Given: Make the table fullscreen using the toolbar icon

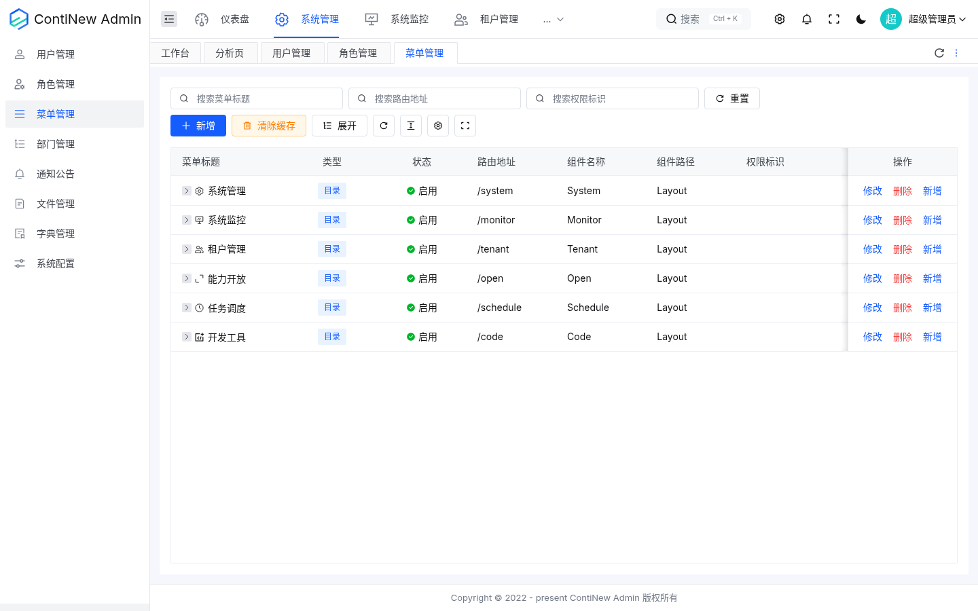Looking at the screenshot, I should (x=465, y=126).
